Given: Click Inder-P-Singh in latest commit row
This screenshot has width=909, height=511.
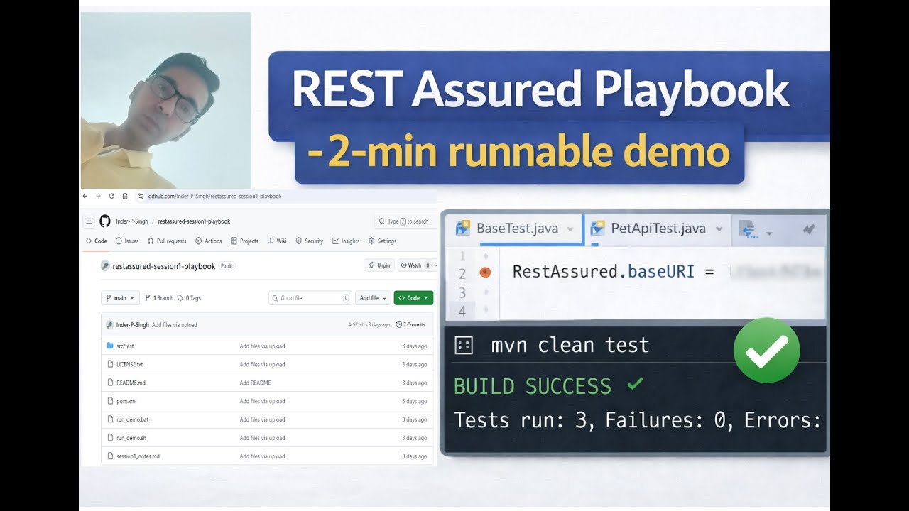Looking at the screenshot, I should click(133, 325).
